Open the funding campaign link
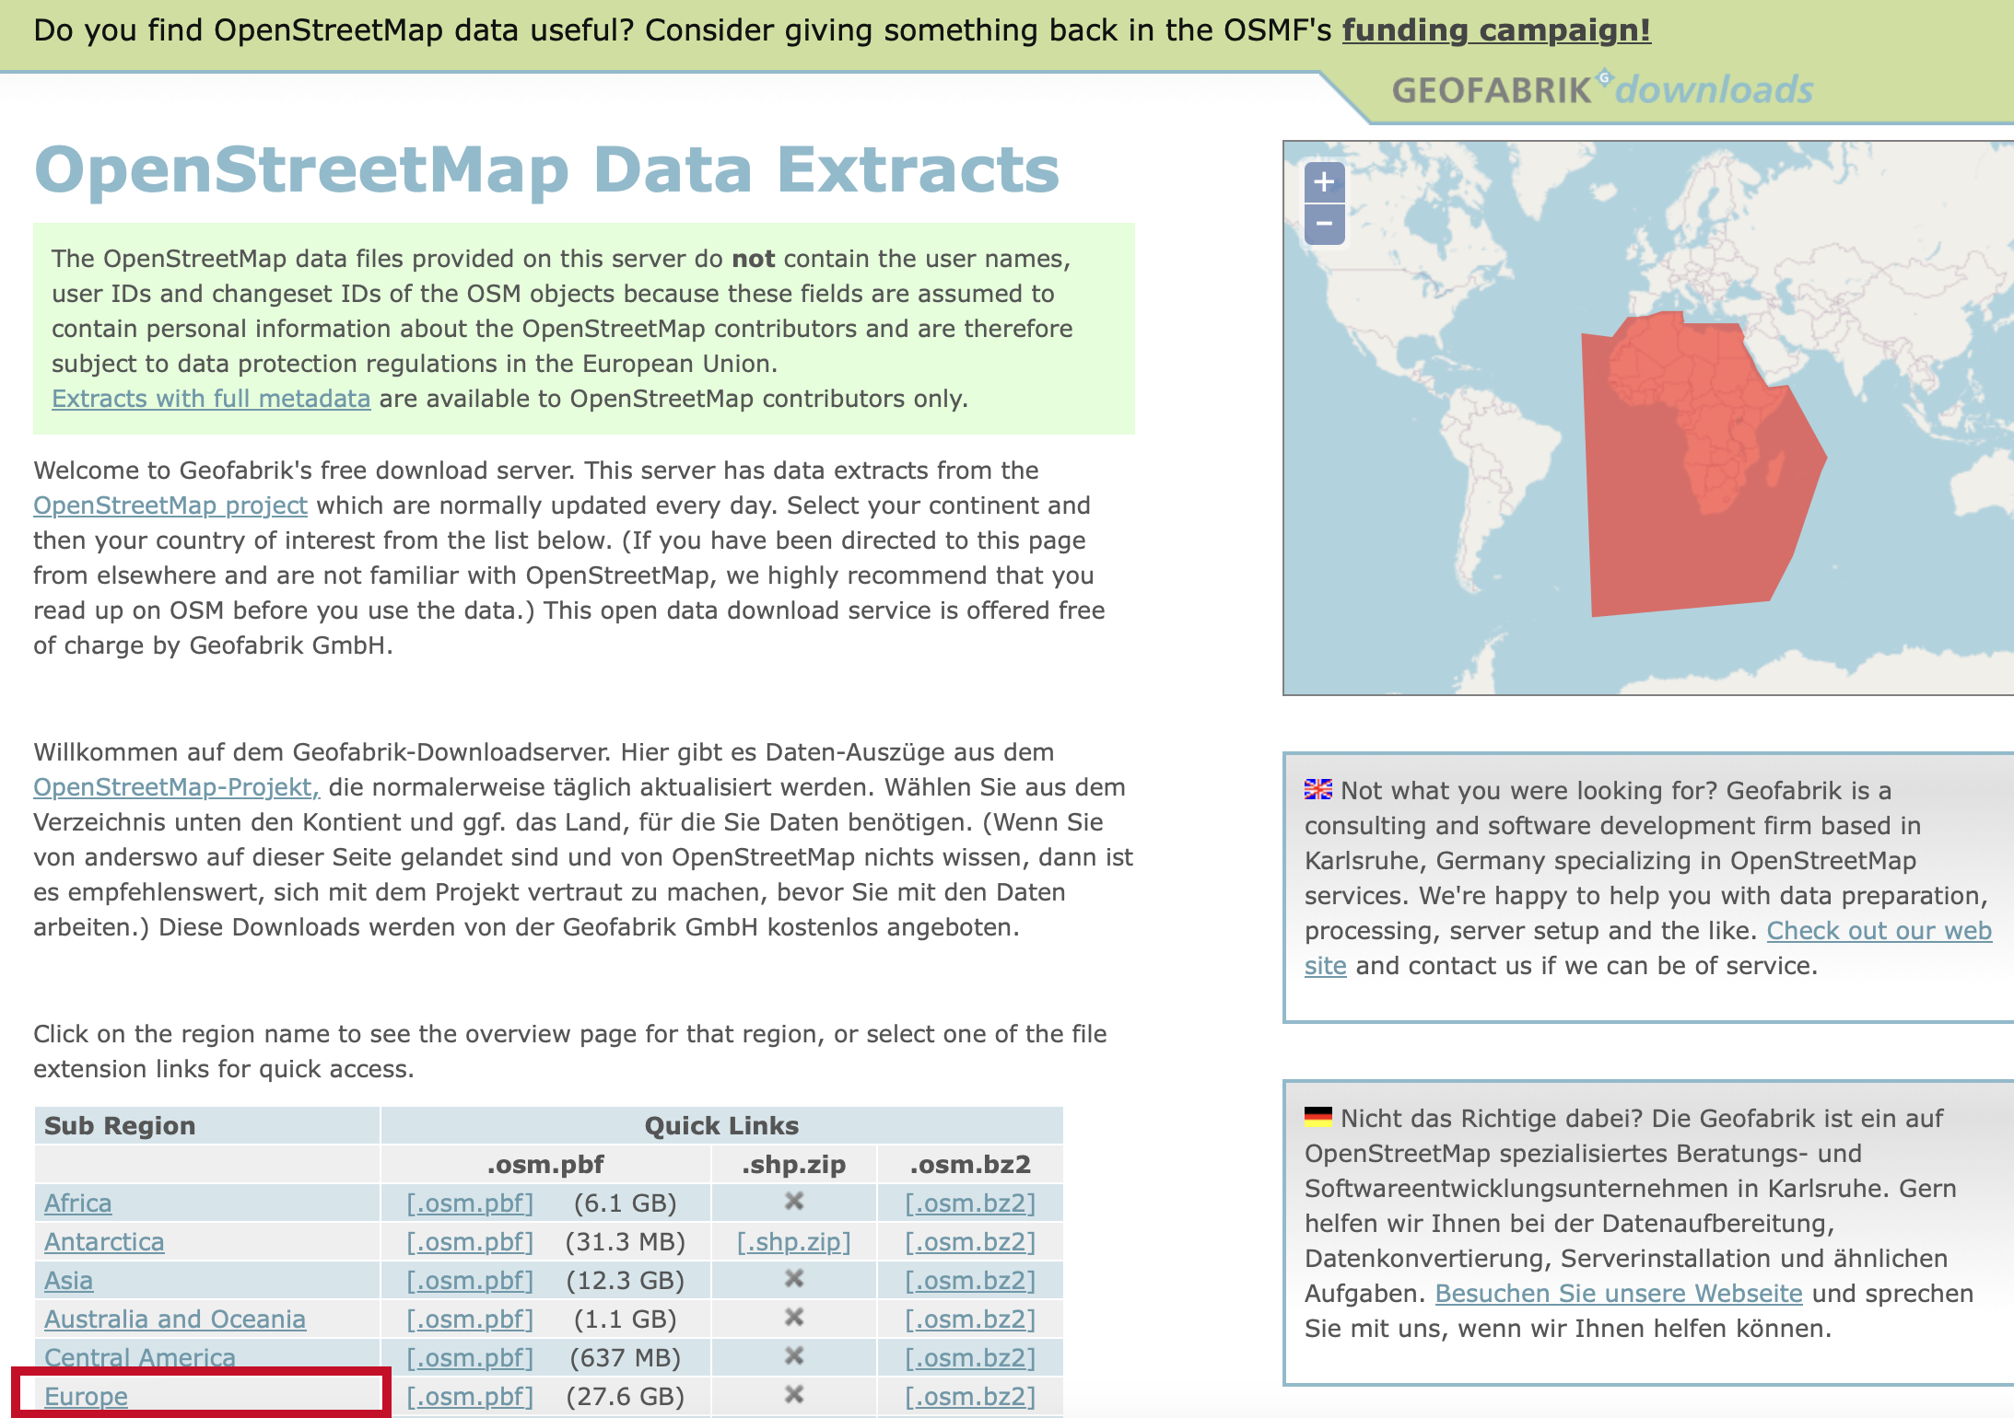The image size is (2014, 1418). tap(1495, 30)
